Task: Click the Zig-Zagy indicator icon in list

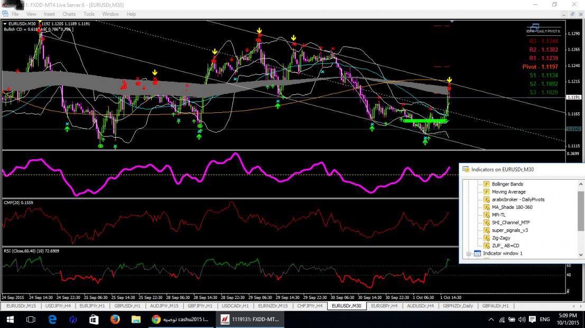Action: [486, 238]
